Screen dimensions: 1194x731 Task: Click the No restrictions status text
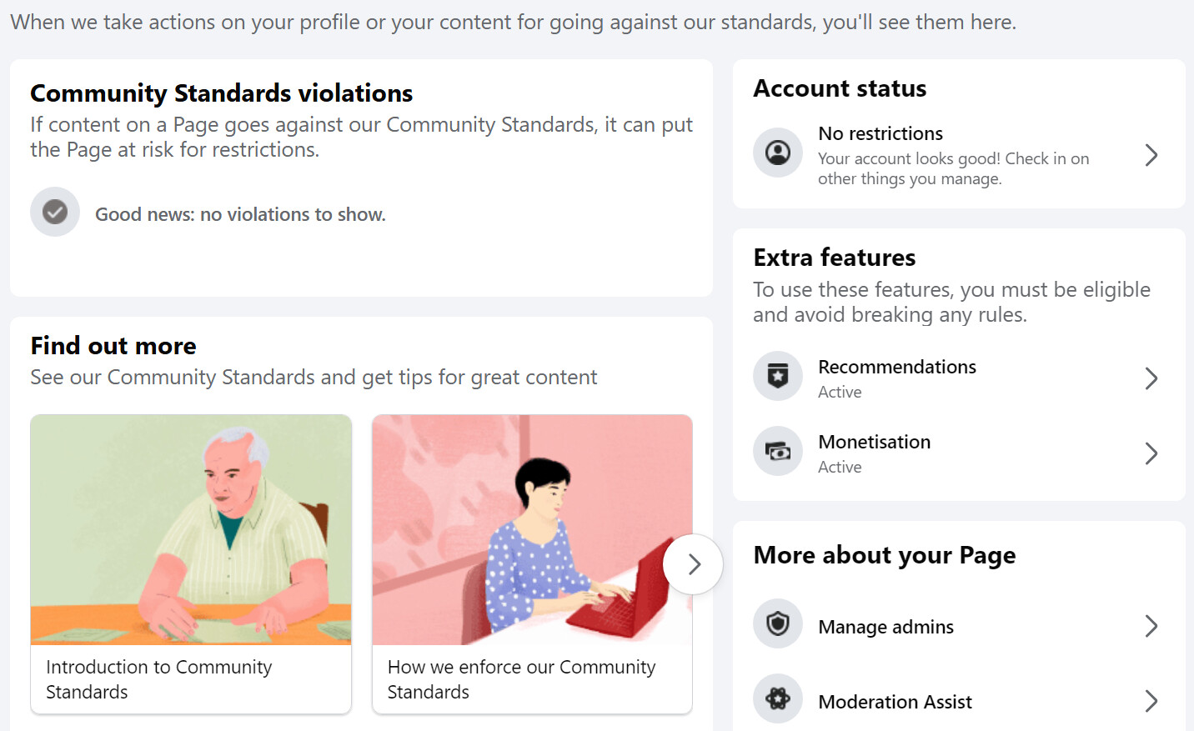click(x=880, y=133)
